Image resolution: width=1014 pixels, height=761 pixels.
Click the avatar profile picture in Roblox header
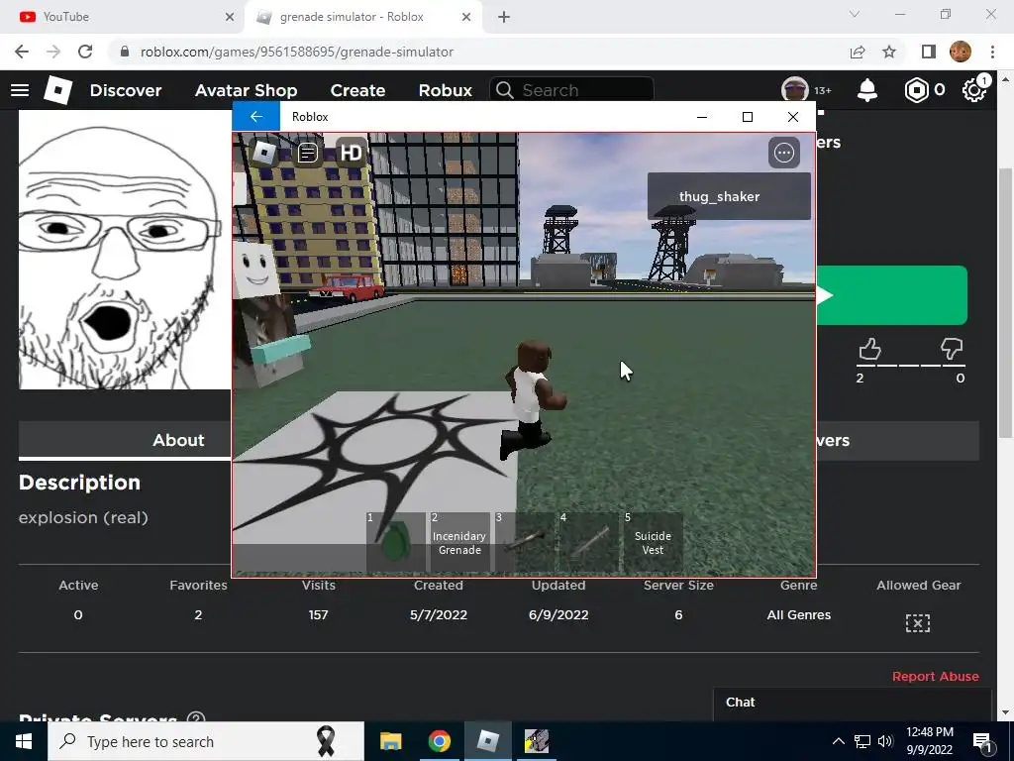(795, 90)
